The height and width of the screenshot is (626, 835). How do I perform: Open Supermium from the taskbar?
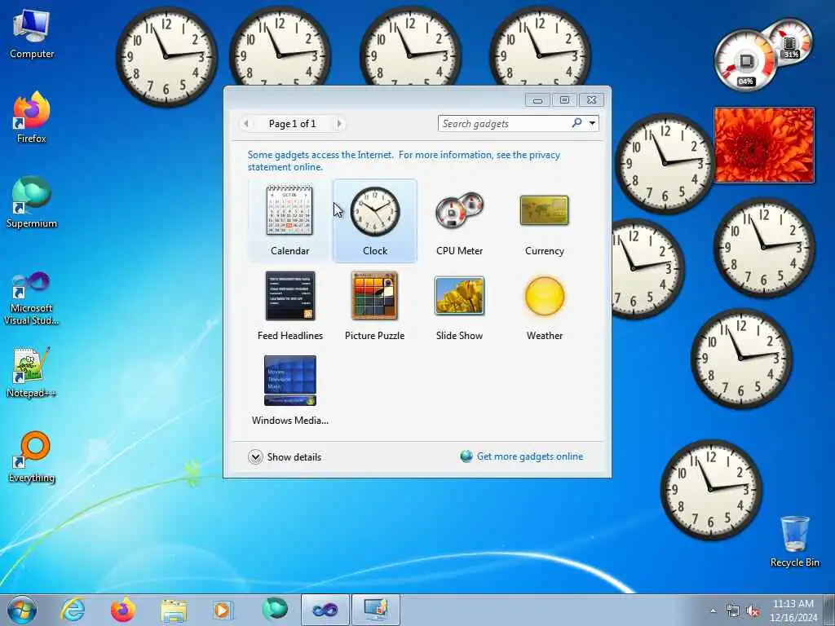point(274,610)
